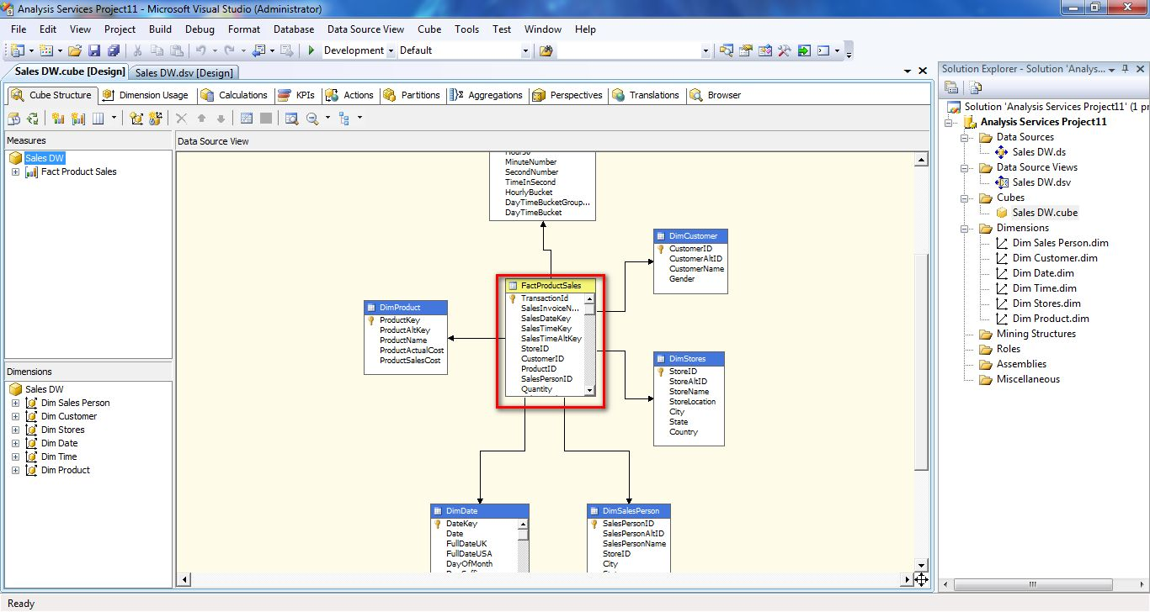Open the Database menu
Viewport: 1150px width, 612px height.
[293, 29]
